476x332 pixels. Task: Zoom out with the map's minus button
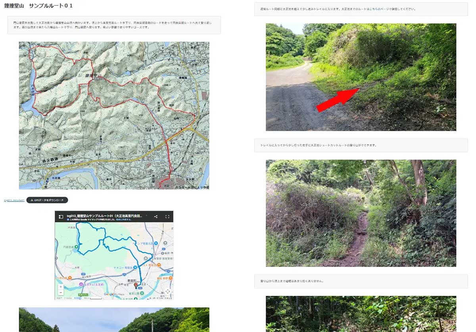[x=60, y=293]
